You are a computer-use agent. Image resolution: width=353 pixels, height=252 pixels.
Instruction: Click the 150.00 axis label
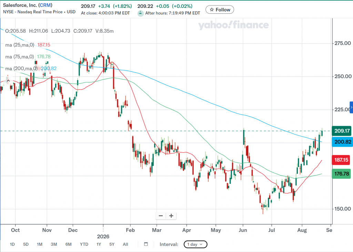coord(343,209)
